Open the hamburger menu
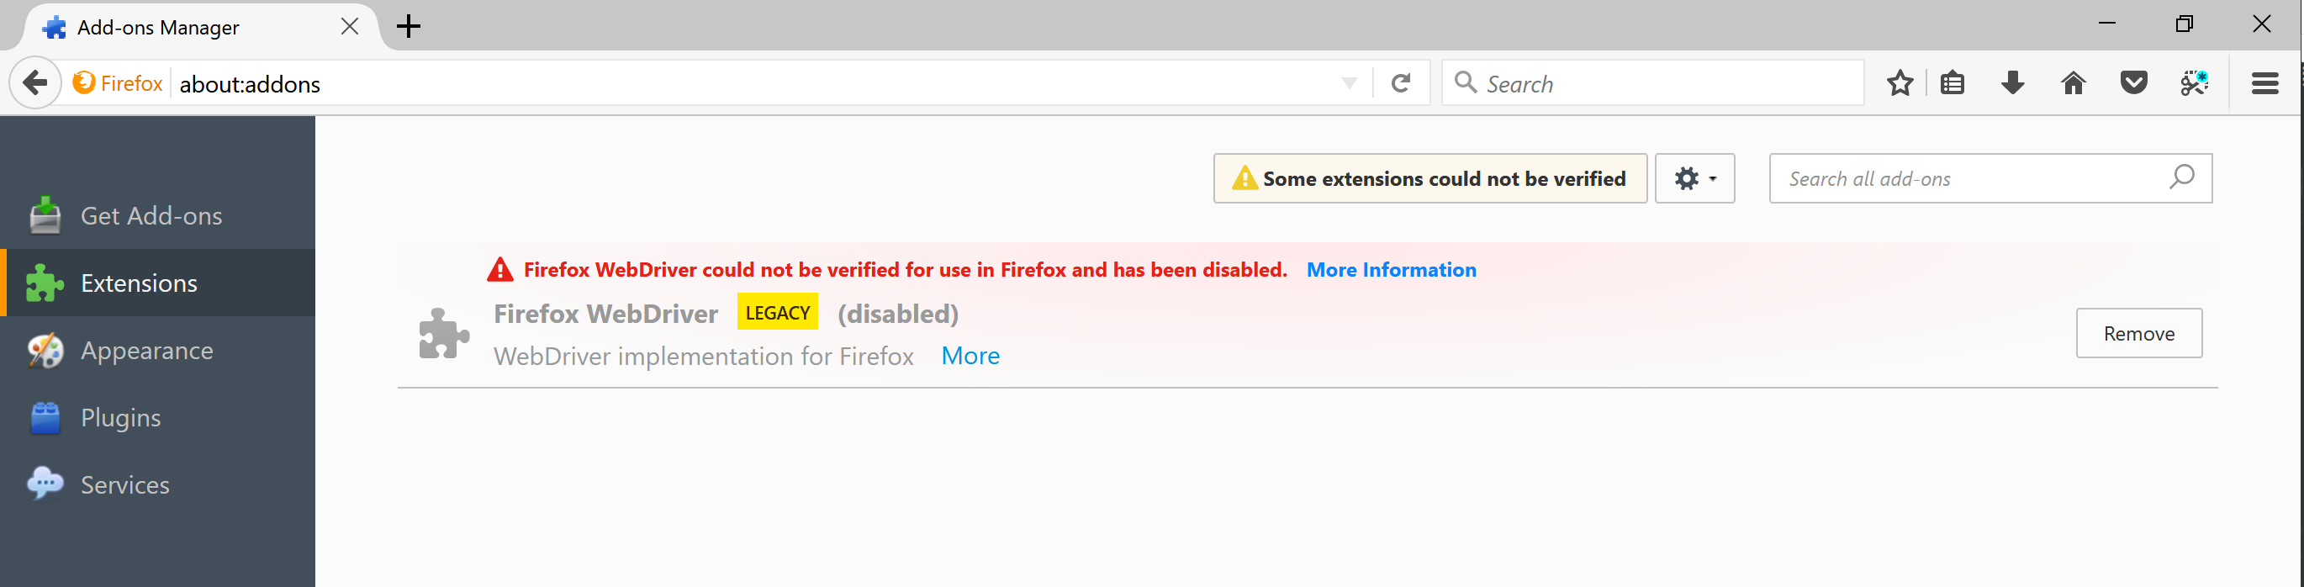Viewport: 2304px width, 587px height. (2265, 82)
